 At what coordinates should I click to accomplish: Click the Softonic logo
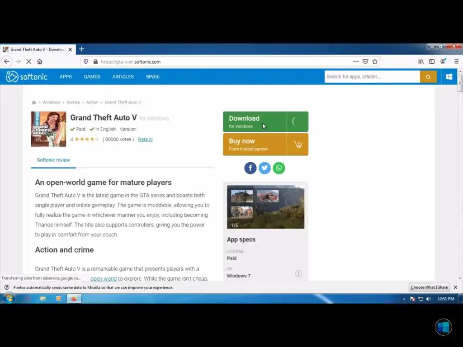(27, 77)
